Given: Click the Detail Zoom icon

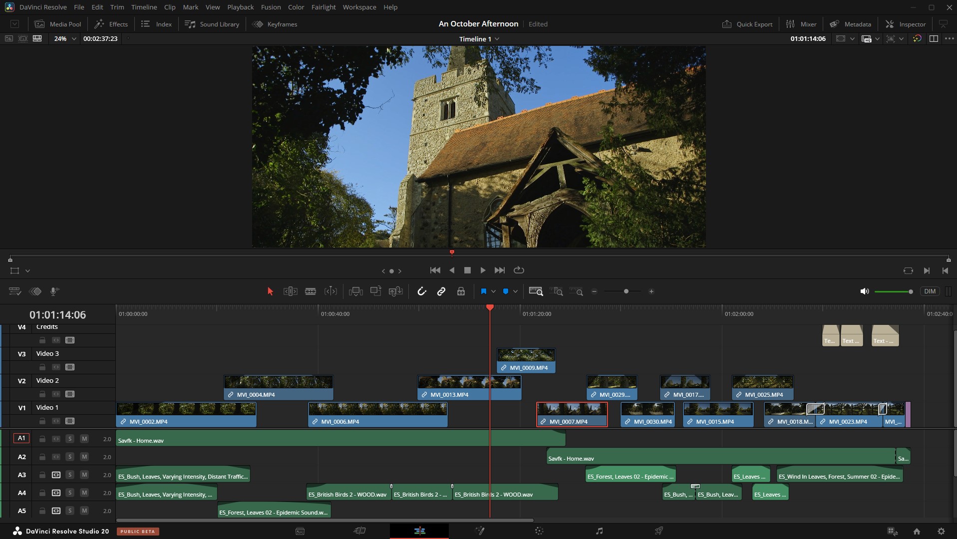Looking at the screenshot, I should pyautogui.click(x=556, y=291).
